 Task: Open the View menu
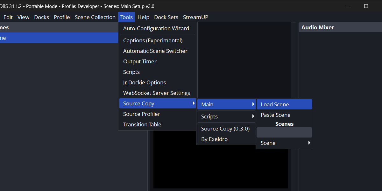point(23,17)
